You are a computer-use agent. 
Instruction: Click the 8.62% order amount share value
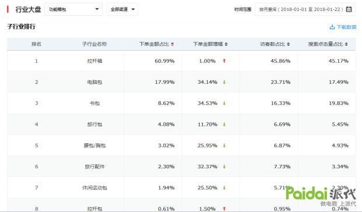click(166, 103)
